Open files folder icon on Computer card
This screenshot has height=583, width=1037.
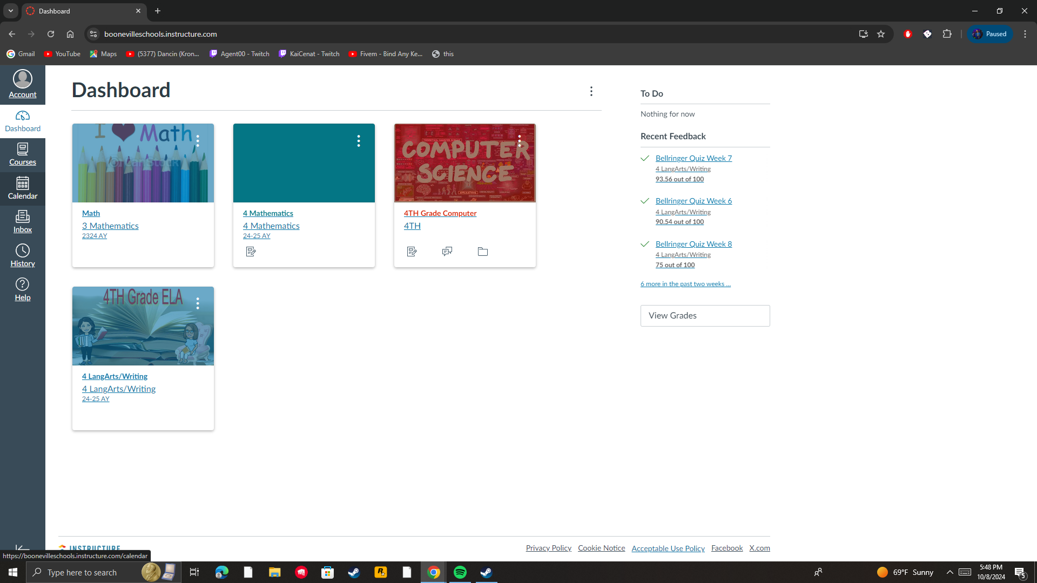tap(483, 252)
